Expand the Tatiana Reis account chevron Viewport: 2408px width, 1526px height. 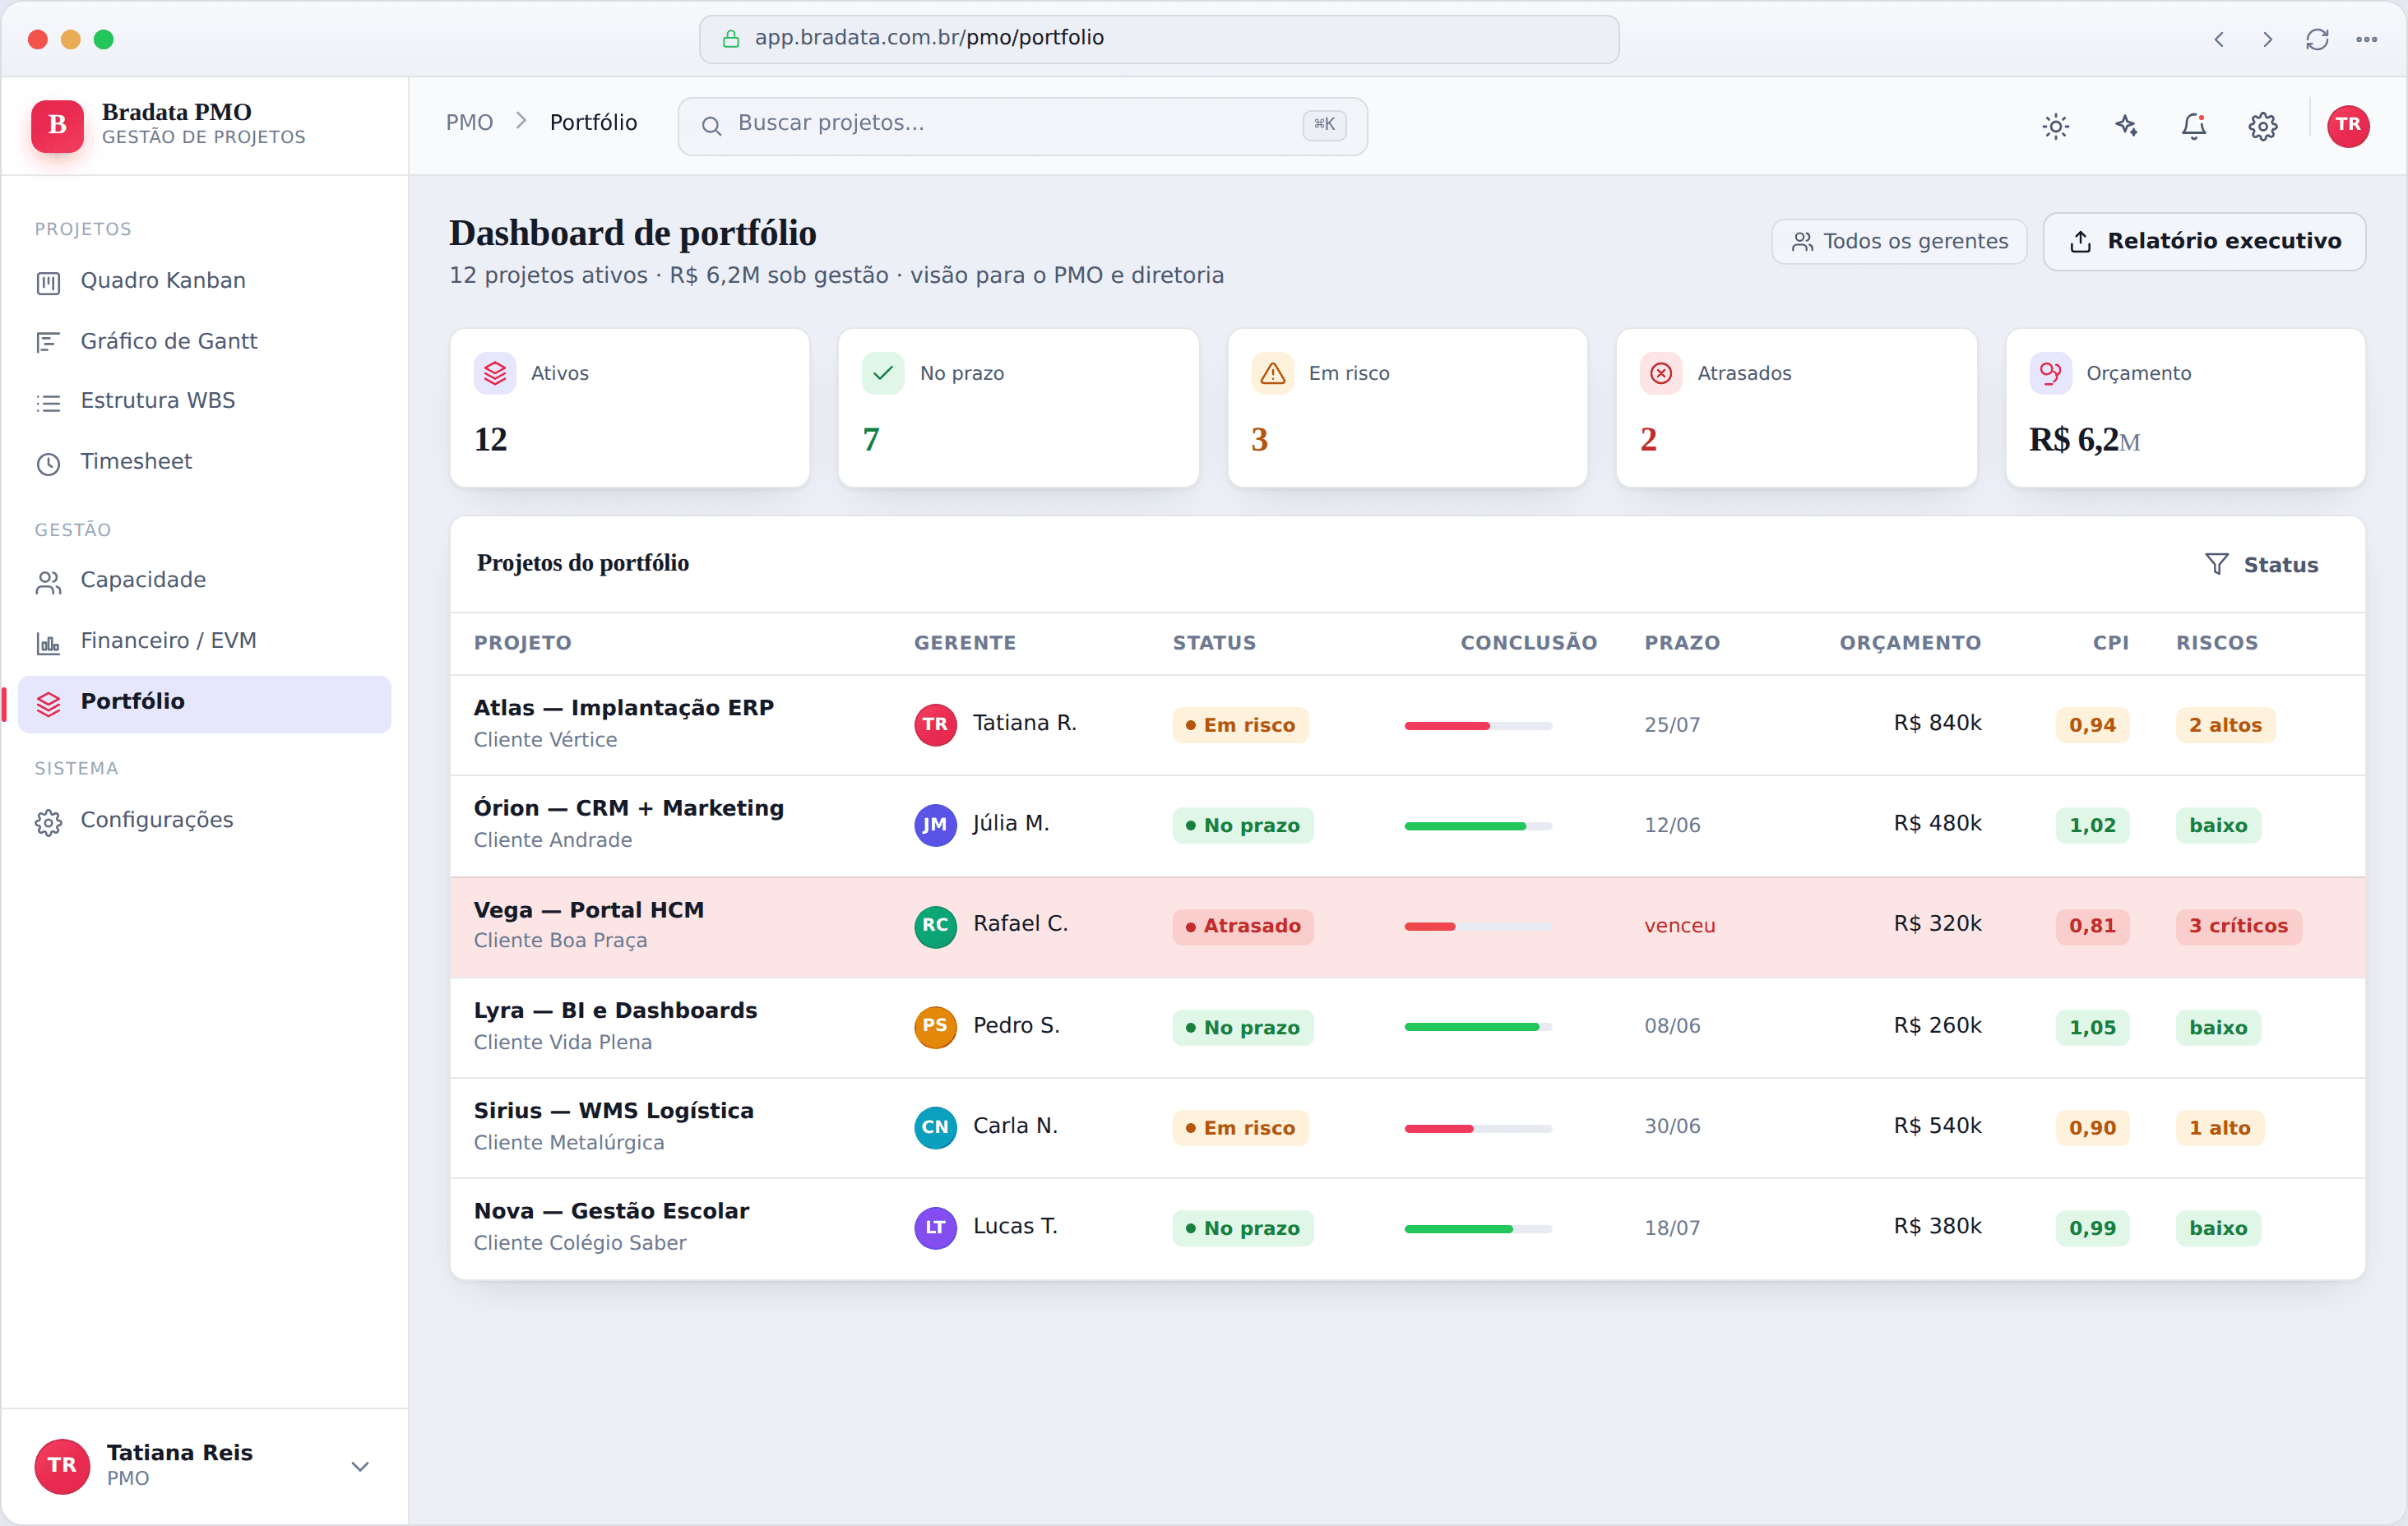[x=360, y=1467]
